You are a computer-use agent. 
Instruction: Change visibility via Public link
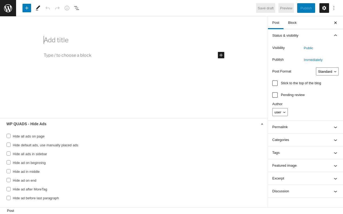coord(308,48)
